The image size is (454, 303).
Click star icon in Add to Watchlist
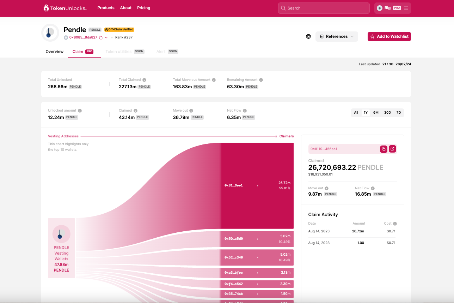(x=373, y=36)
